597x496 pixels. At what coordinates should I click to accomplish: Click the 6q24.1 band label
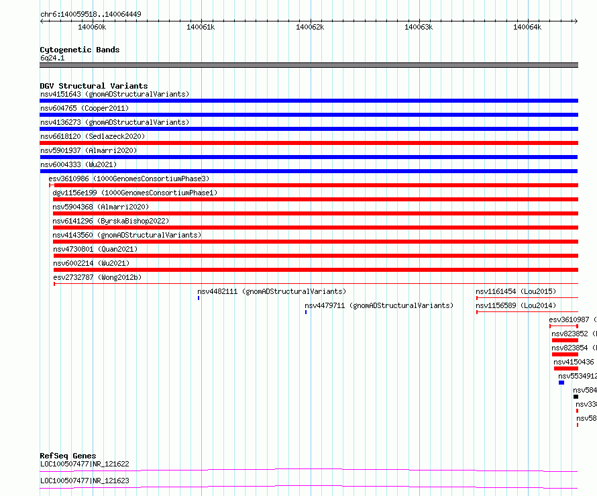(52, 58)
